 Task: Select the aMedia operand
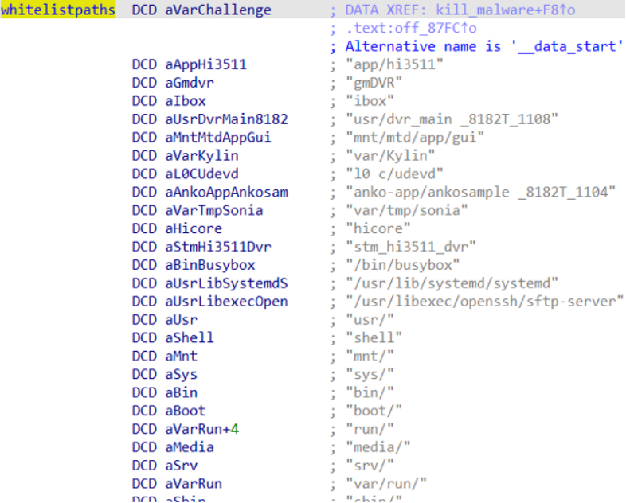[x=190, y=447]
